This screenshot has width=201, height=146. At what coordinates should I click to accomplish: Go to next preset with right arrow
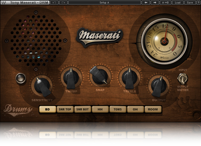coord(155,2)
